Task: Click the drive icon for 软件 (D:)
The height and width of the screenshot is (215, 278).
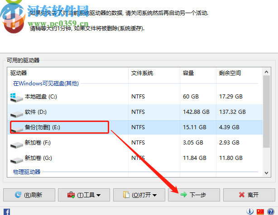Action: [16, 114]
